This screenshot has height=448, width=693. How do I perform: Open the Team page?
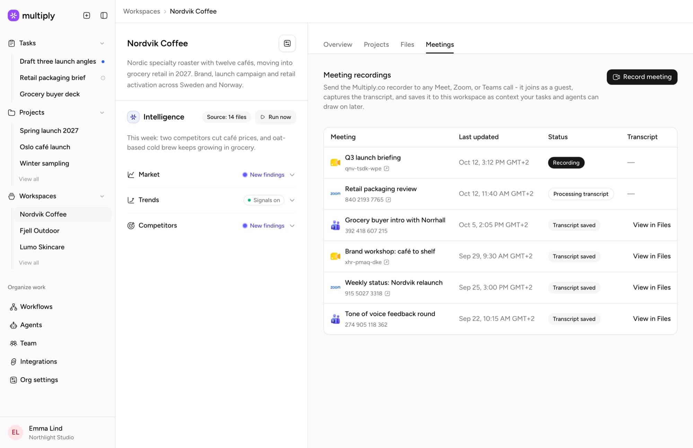coord(23,343)
